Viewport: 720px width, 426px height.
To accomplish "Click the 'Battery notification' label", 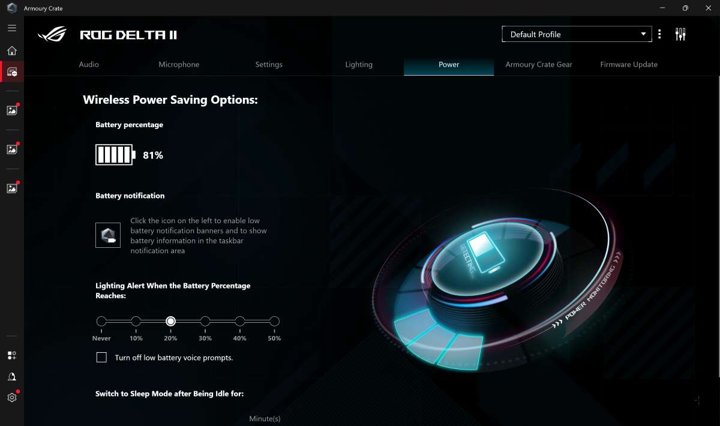I will [x=130, y=196].
